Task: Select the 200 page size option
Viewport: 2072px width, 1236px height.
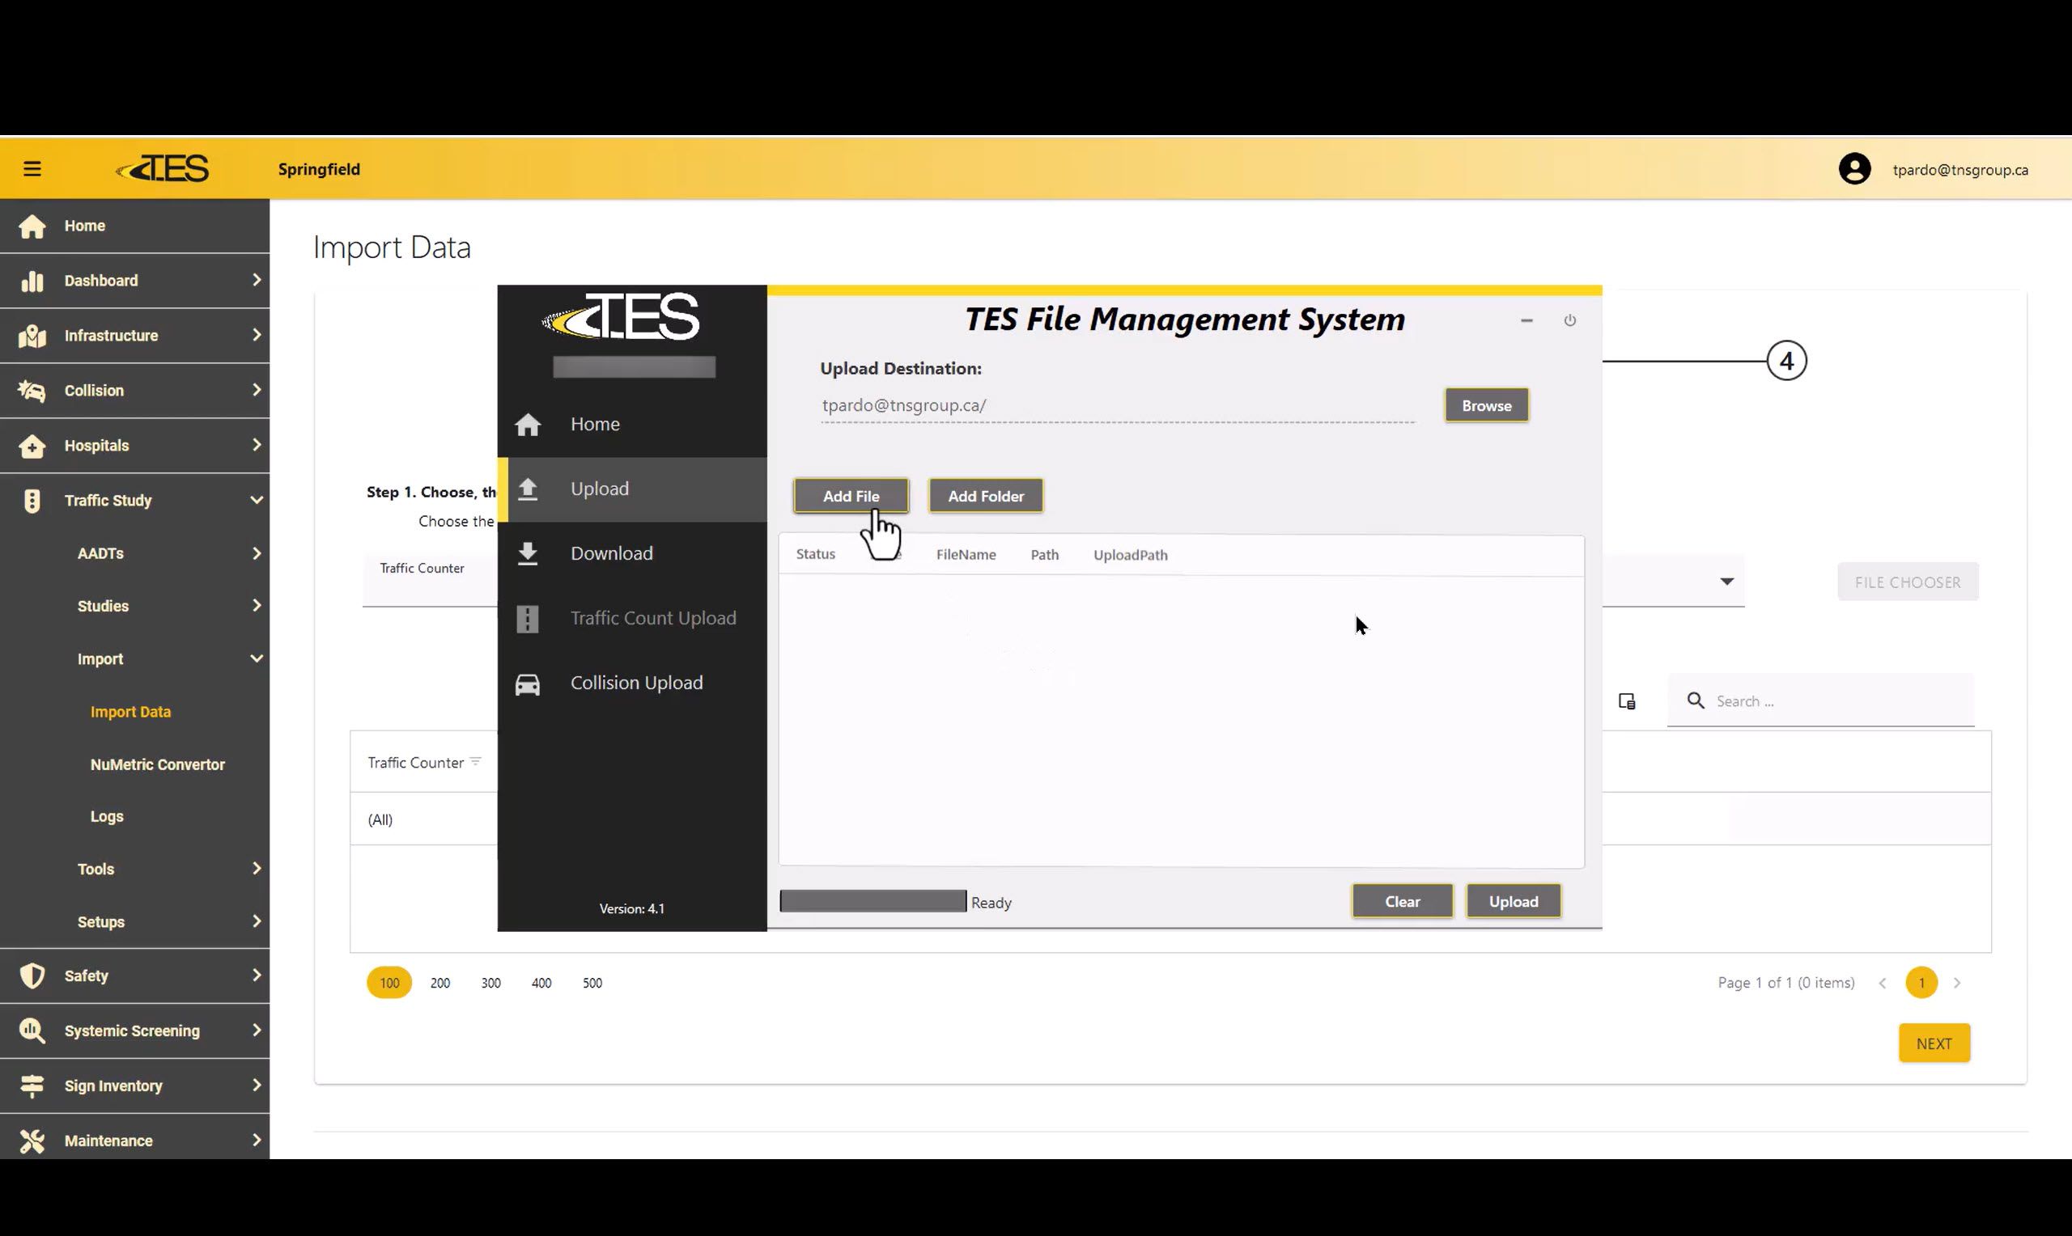Action: [x=439, y=984]
